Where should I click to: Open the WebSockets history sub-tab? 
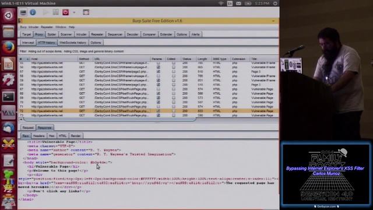point(73,43)
